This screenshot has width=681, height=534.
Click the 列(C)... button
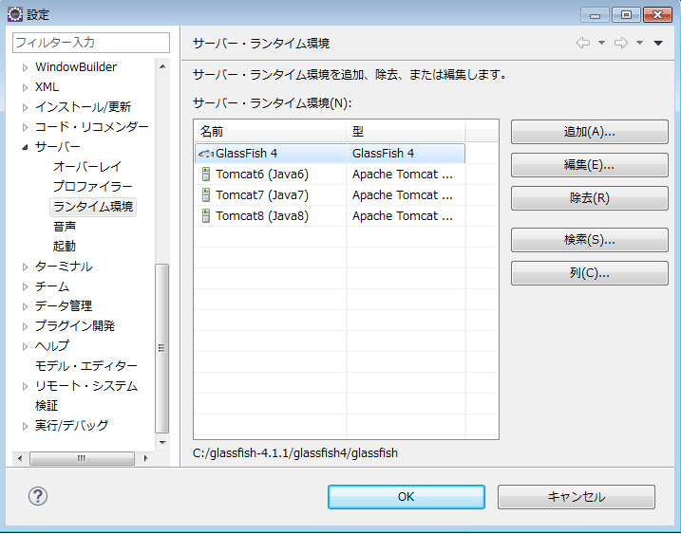590,273
